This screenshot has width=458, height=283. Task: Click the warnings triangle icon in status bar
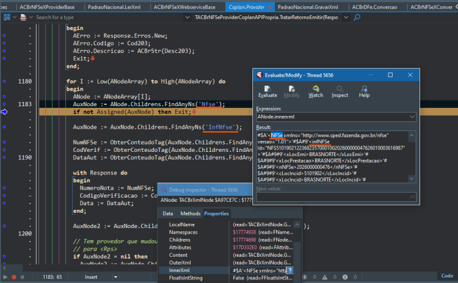tap(325, 277)
